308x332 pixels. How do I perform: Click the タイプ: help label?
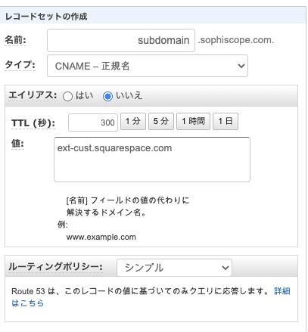tap(20, 65)
